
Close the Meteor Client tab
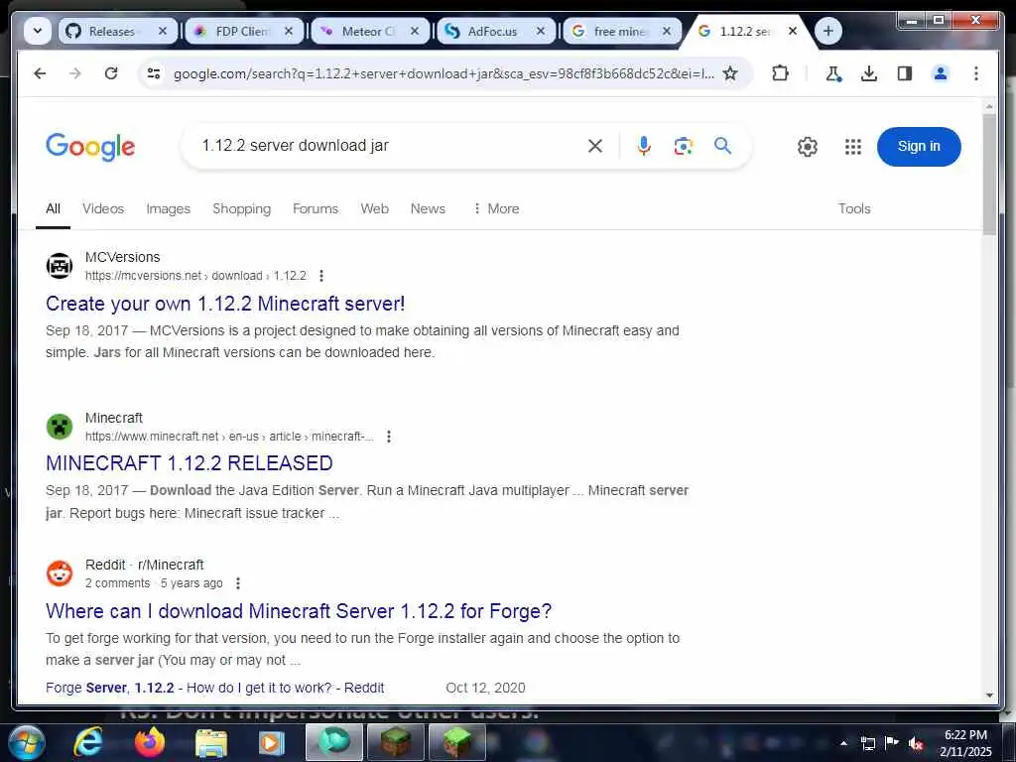coord(415,31)
